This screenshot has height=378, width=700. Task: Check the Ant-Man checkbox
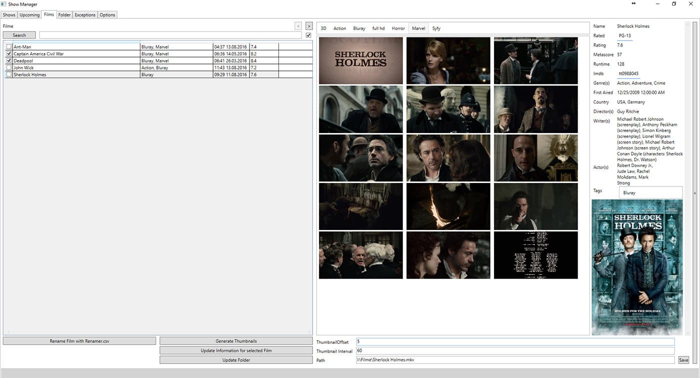tap(9, 46)
